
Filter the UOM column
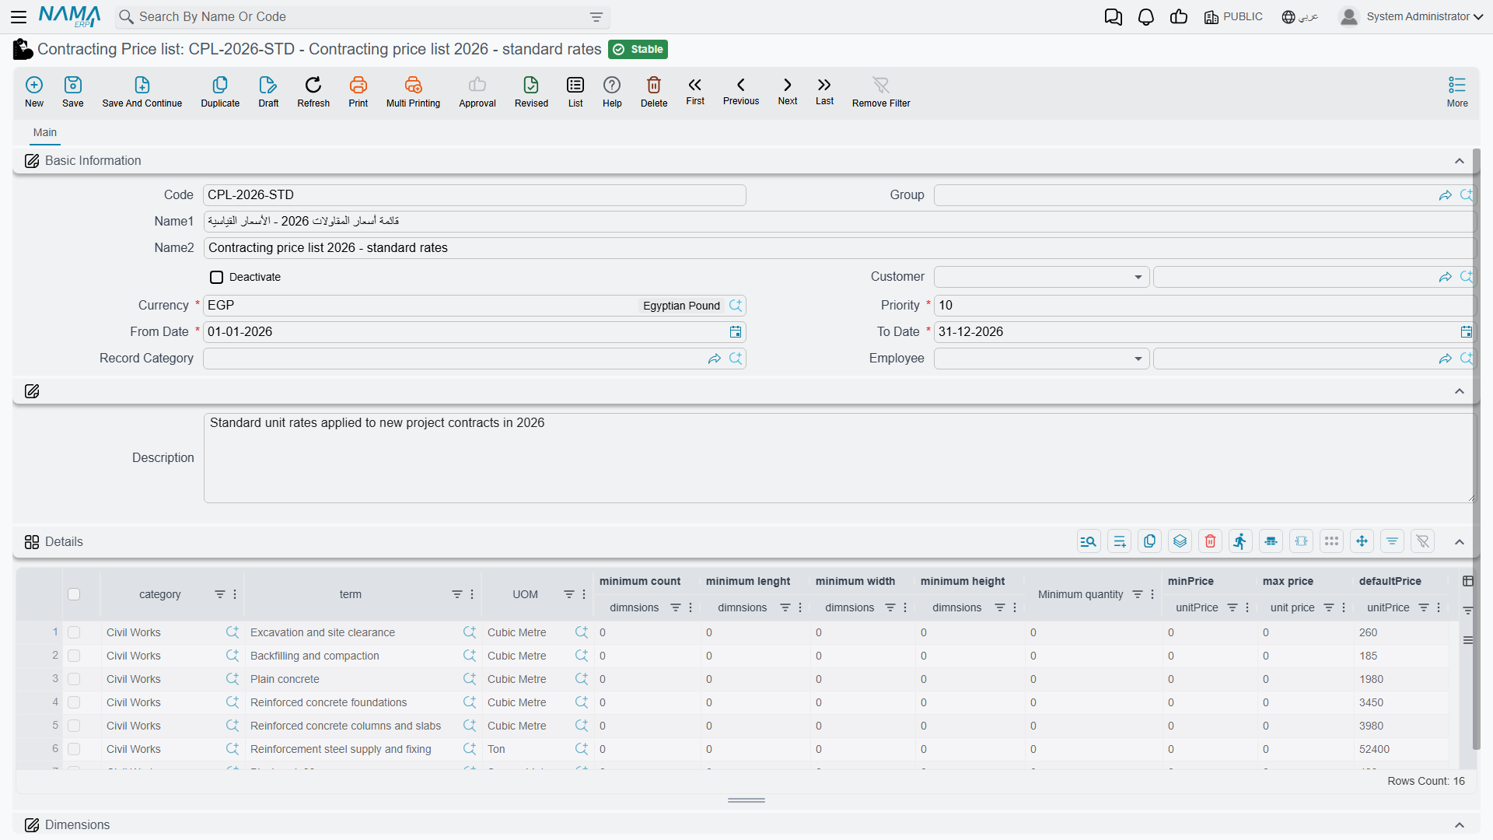(569, 595)
